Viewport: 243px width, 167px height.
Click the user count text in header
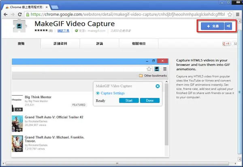(121, 31)
